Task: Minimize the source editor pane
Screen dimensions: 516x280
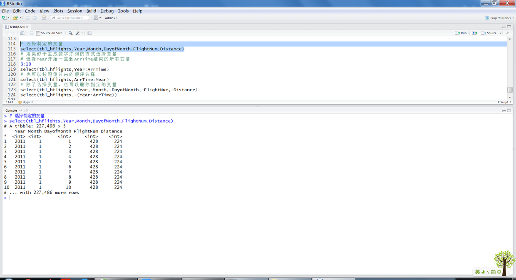Action: 504,27
